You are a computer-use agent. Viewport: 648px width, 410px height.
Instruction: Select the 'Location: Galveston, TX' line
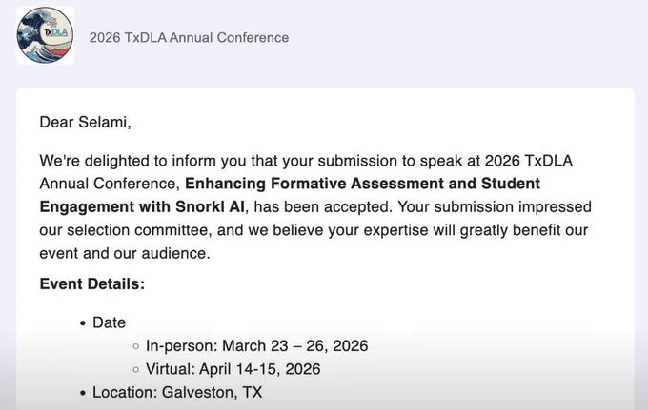click(x=177, y=392)
